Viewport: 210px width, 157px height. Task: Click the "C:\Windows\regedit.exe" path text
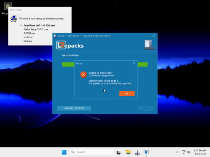[101, 75]
